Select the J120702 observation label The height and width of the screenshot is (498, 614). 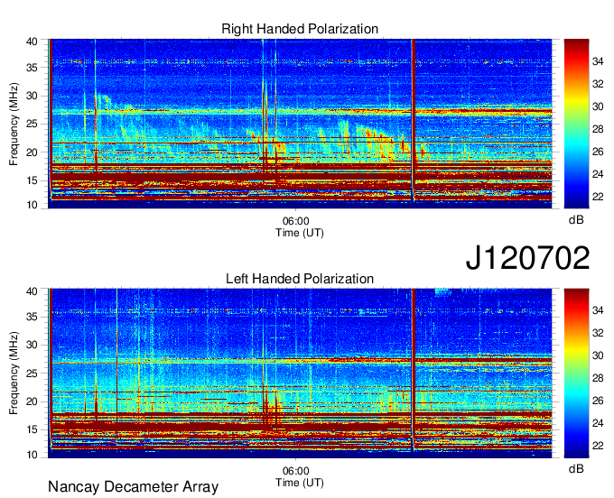(527, 258)
